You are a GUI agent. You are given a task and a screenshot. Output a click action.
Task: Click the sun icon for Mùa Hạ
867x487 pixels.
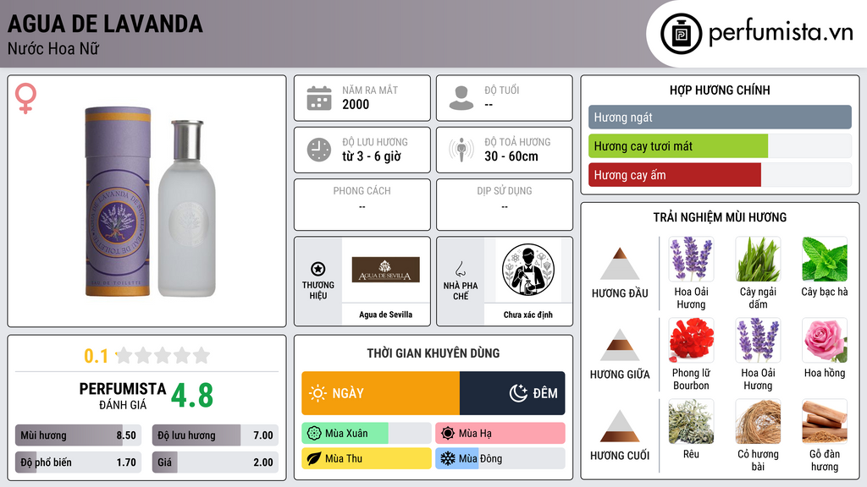(448, 434)
